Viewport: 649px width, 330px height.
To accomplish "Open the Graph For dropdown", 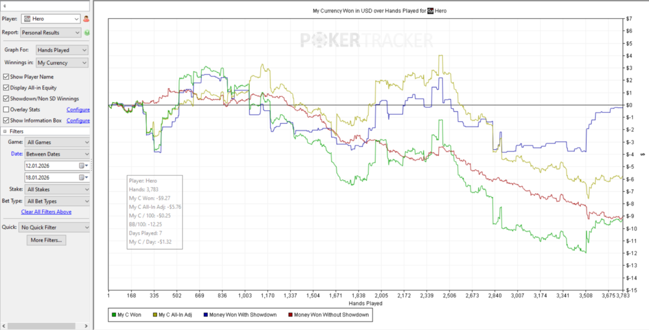I will (x=62, y=50).
